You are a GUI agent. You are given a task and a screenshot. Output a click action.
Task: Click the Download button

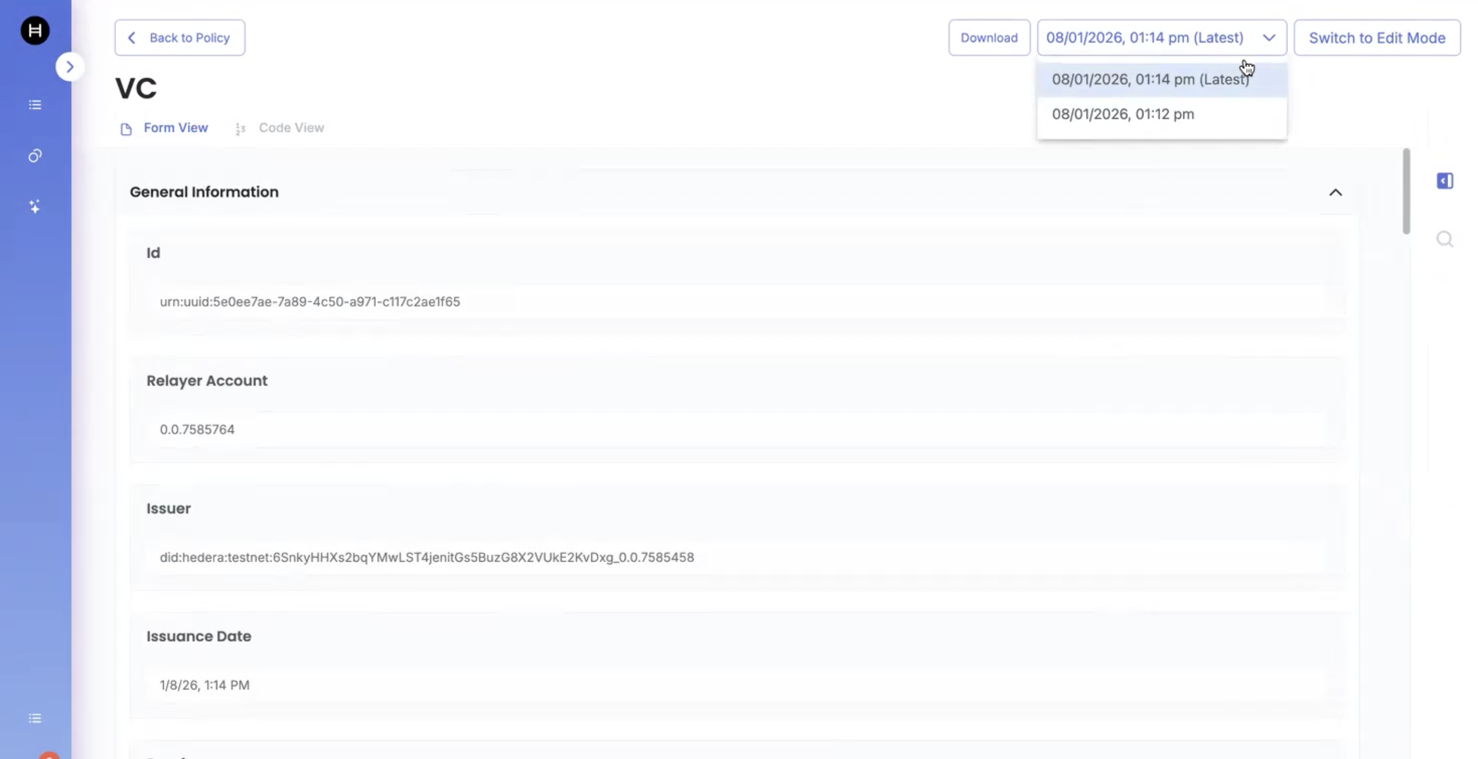(989, 38)
